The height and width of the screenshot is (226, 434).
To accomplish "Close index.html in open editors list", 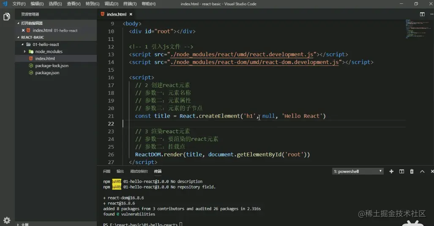I will point(23,30).
